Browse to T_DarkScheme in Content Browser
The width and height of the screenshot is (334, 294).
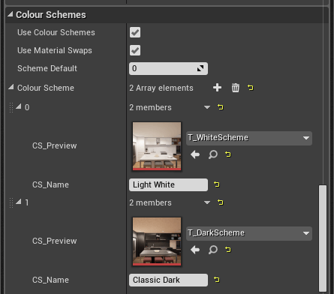point(213,250)
